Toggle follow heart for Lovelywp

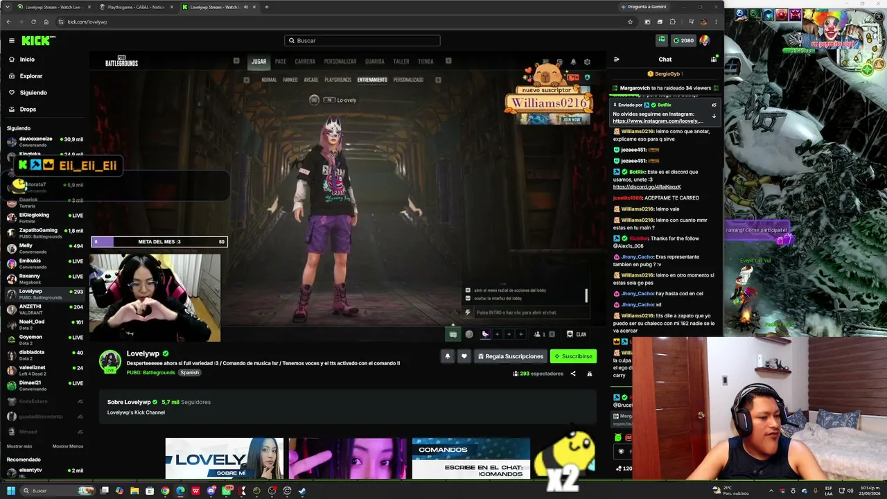[464, 356]
